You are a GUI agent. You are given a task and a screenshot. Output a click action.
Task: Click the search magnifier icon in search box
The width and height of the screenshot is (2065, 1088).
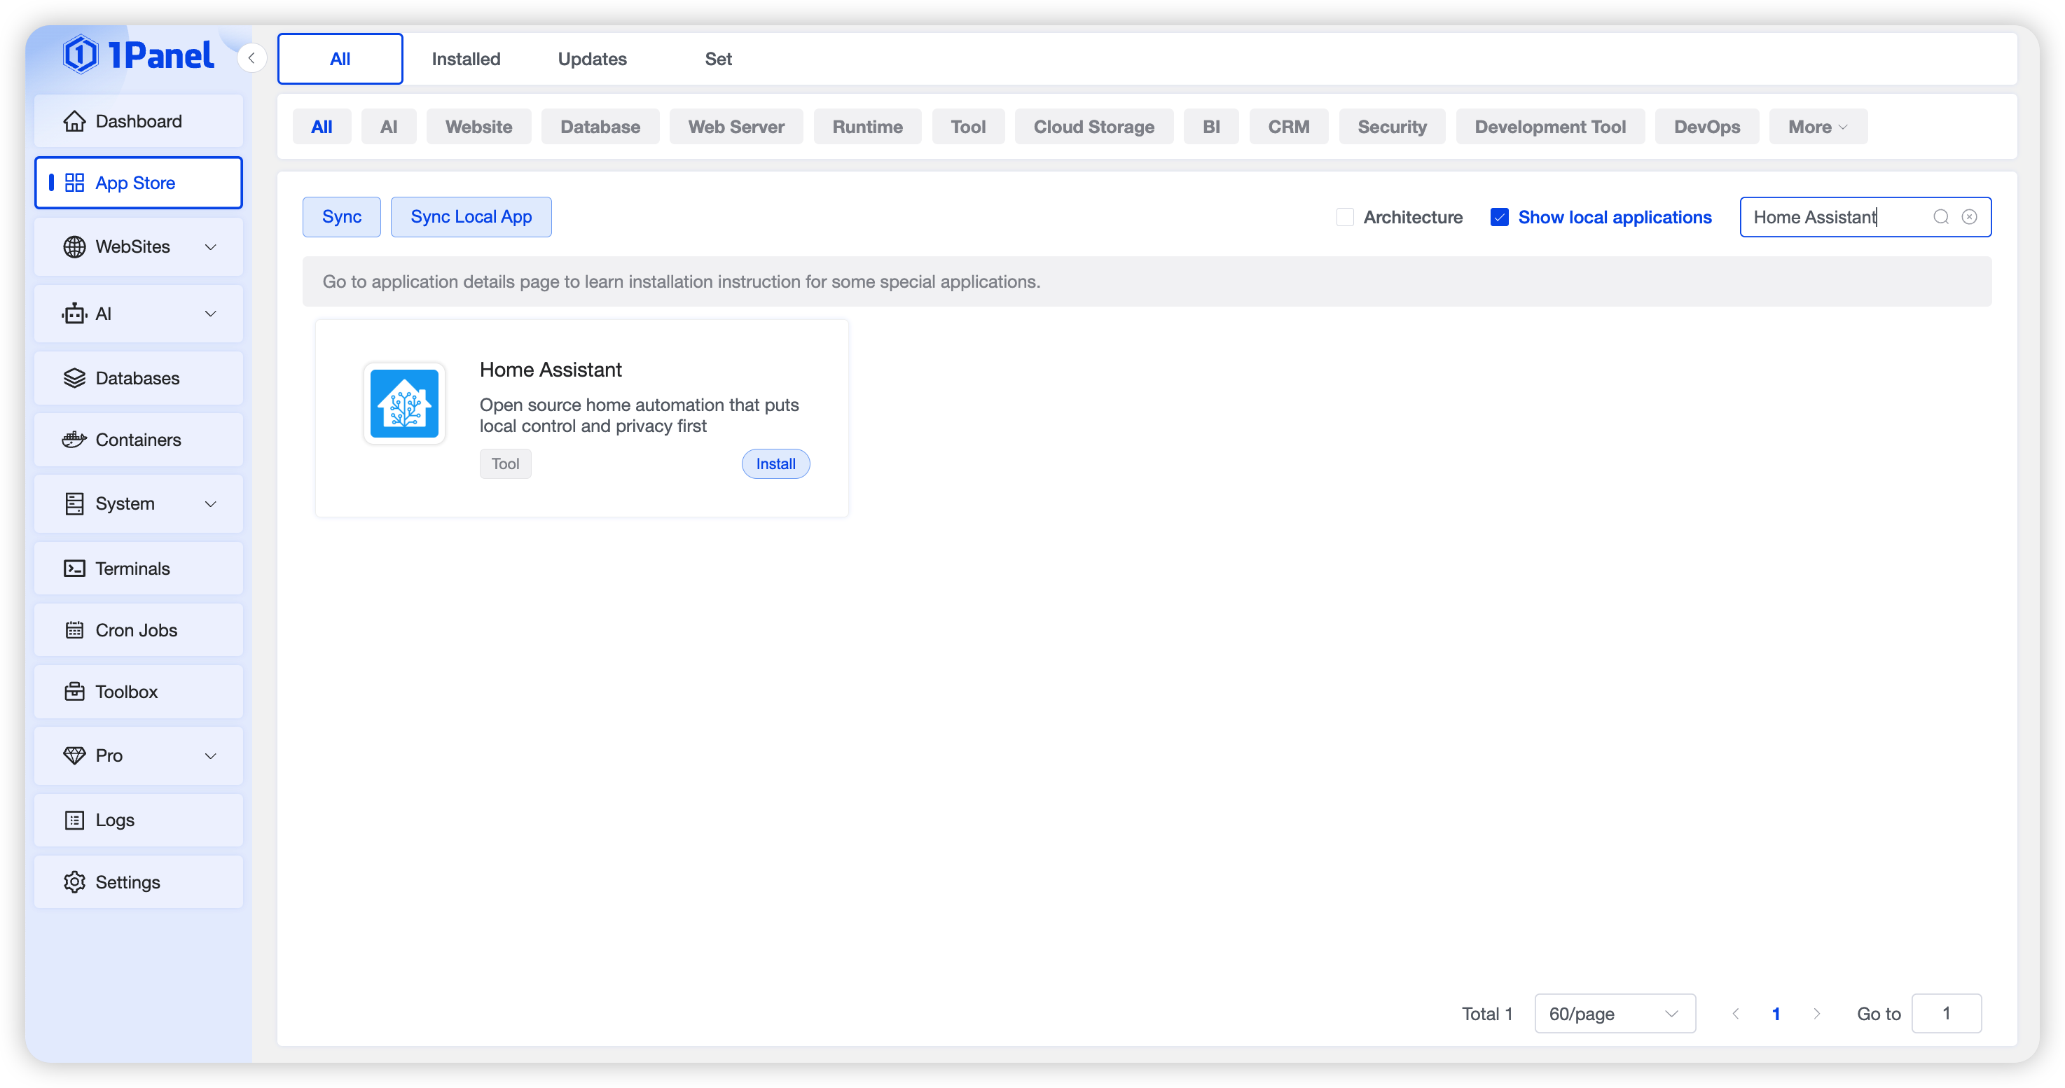click(x=1941, y=217)
